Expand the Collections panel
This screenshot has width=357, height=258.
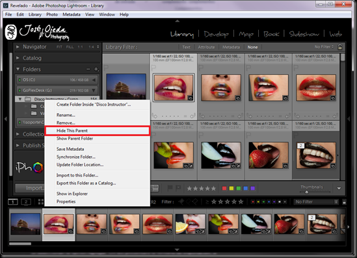click(18, 135)
